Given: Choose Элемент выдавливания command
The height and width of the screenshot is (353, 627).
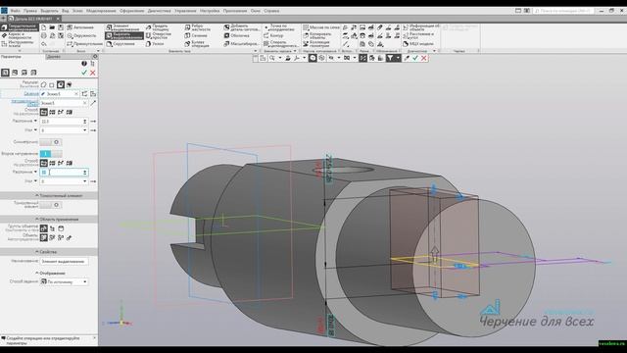Looking at the screenshot, I should click(123, 27).
